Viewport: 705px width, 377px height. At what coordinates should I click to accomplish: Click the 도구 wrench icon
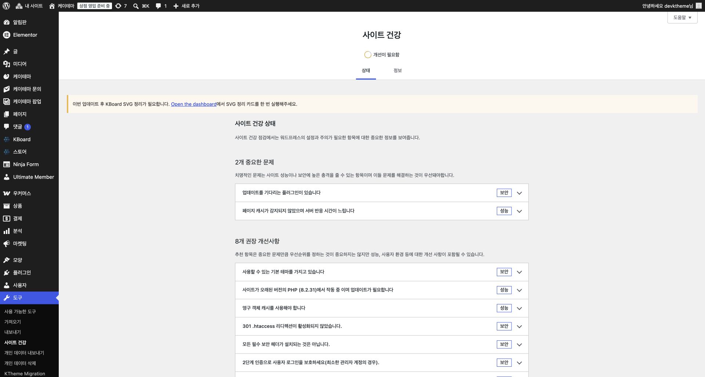coord(7,298)
